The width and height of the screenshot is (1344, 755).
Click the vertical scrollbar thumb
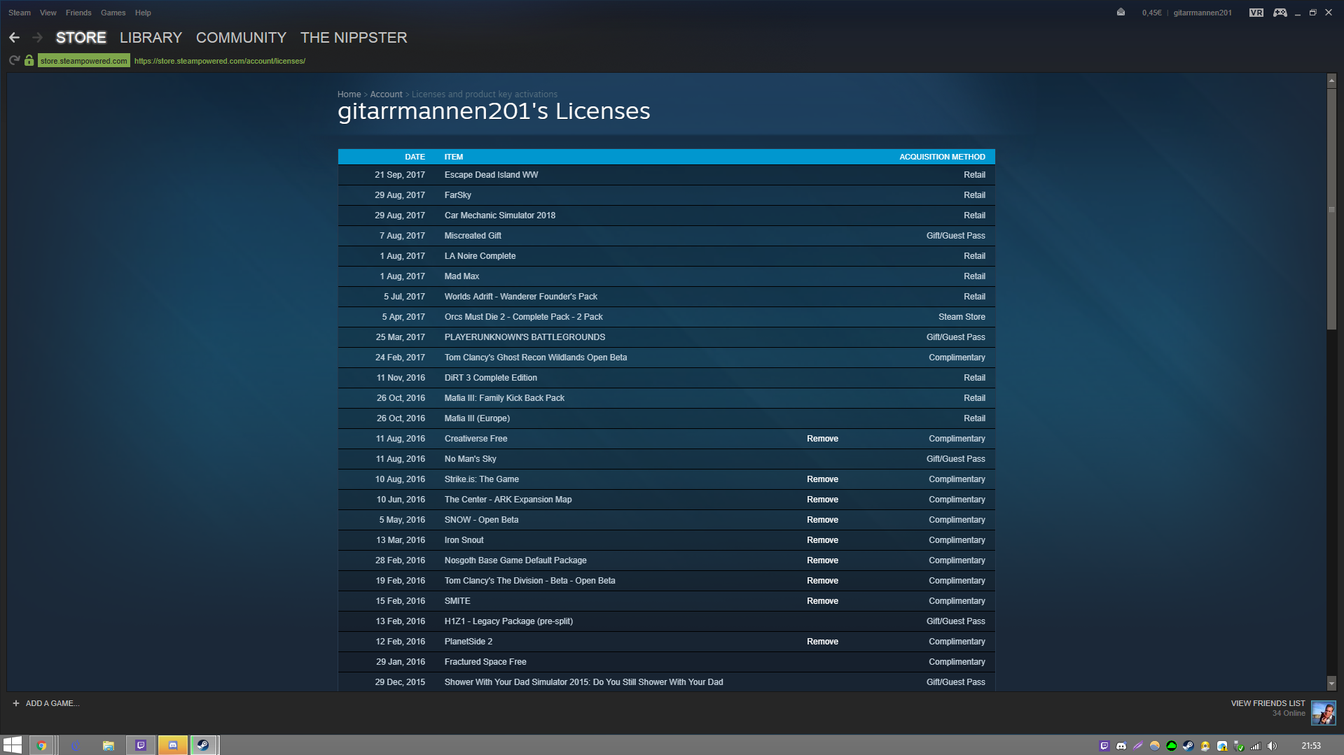click(x=1331, y=209)
